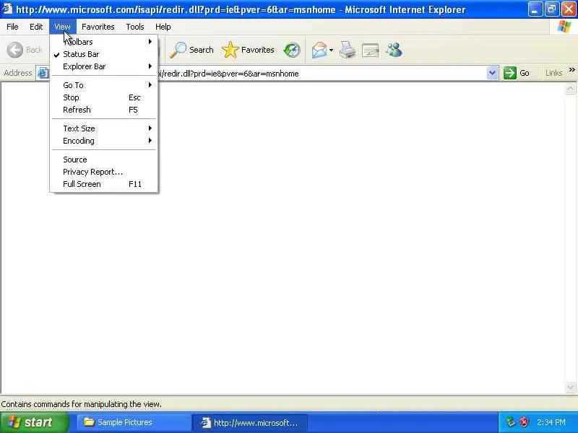
Task: Click the scrollbar up arrow
Action: (570, 89)
